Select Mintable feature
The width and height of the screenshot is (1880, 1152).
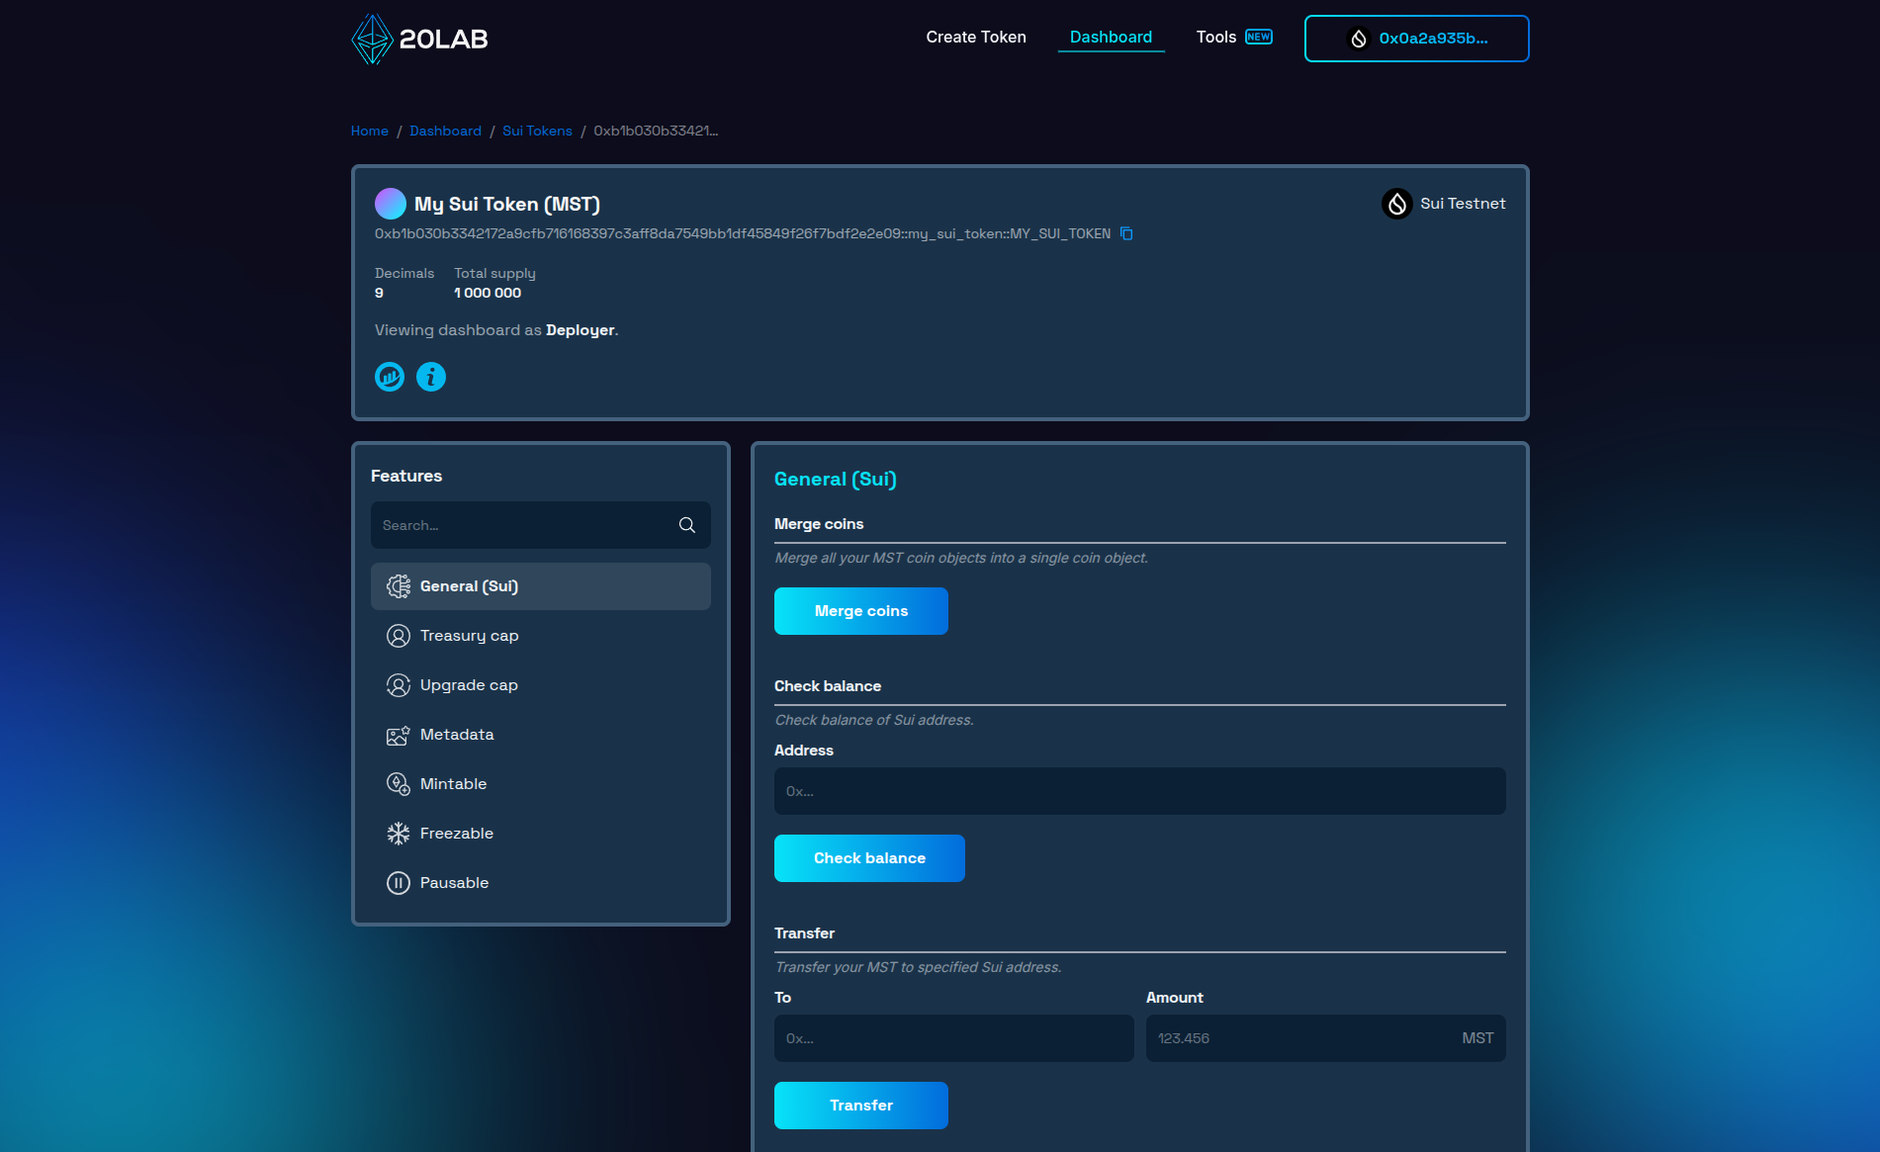coord(541,784)
